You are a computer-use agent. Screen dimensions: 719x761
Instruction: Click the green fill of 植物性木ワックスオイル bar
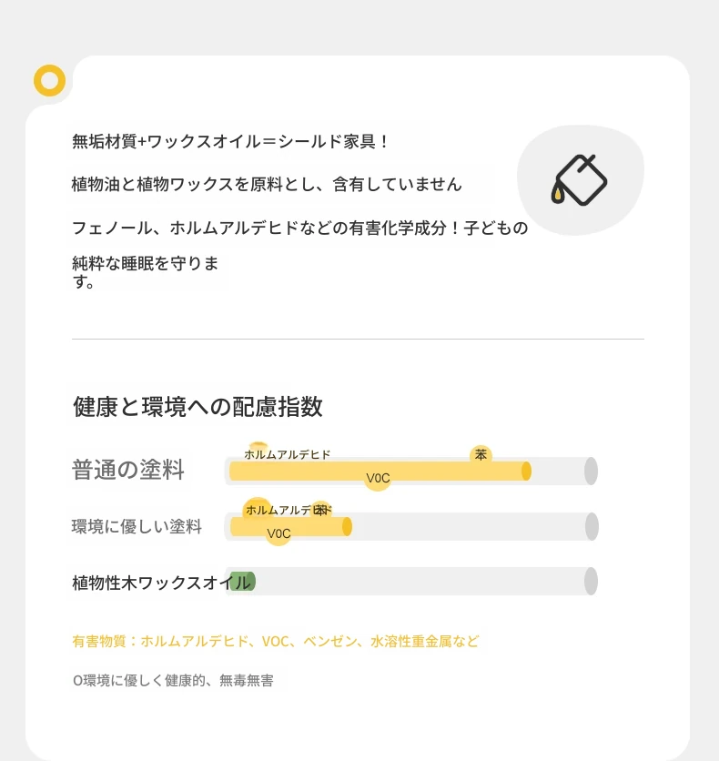tap(241, 582)
